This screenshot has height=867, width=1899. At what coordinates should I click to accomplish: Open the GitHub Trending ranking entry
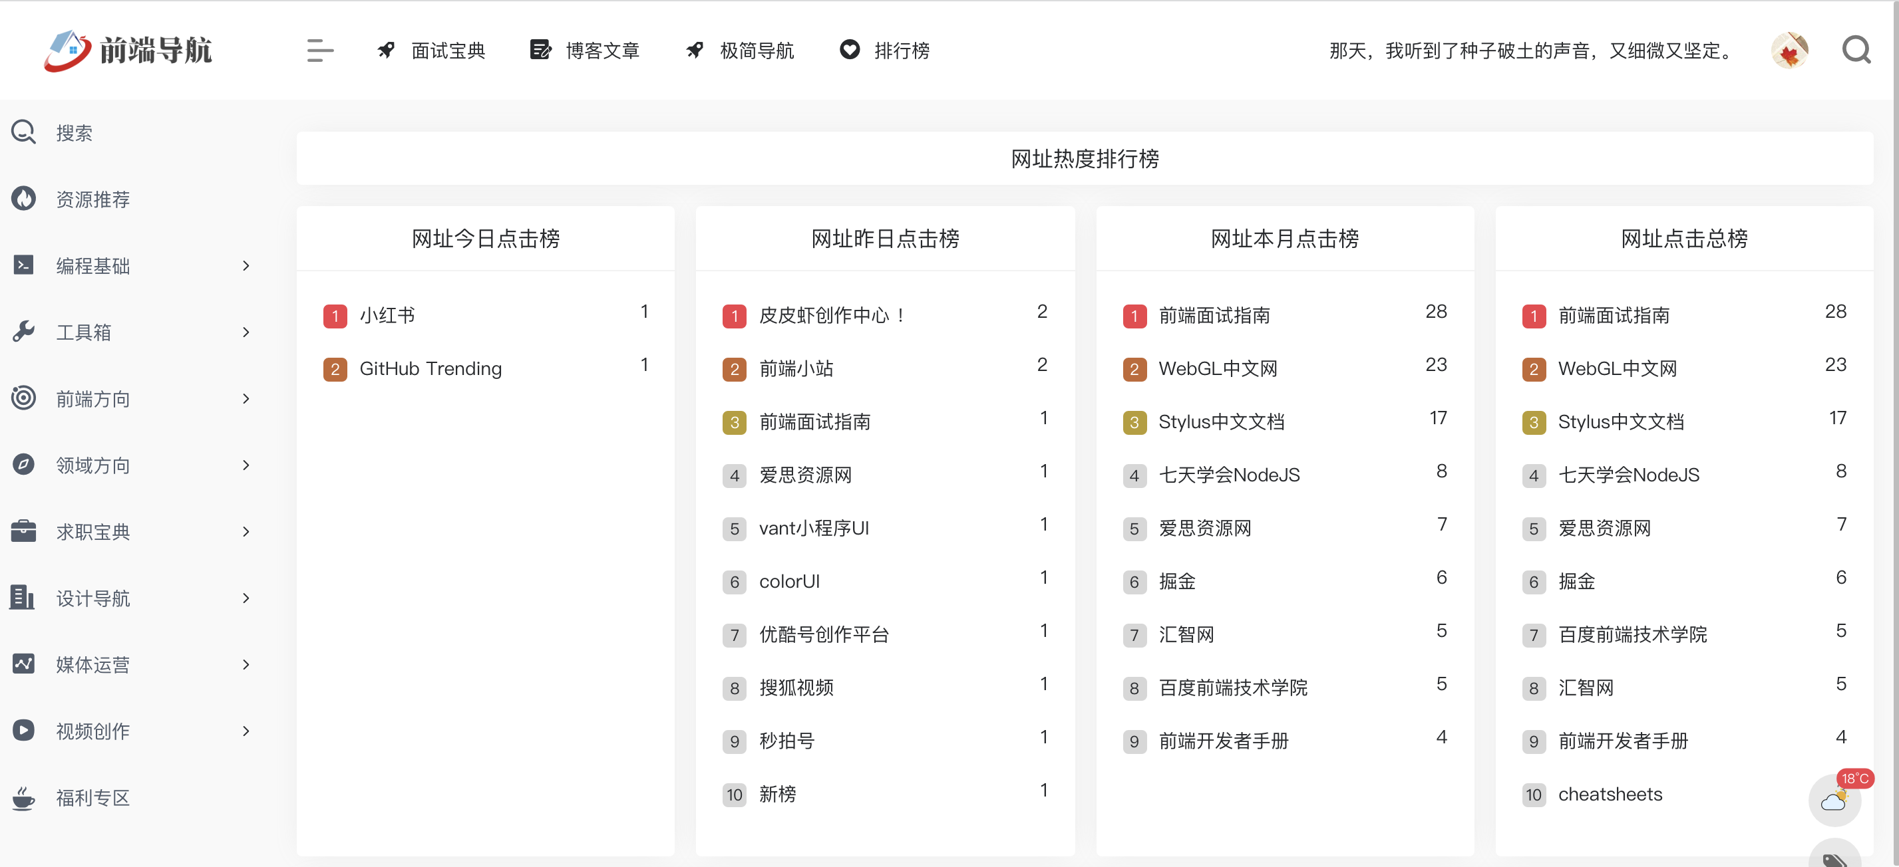(x=431, y=368)
